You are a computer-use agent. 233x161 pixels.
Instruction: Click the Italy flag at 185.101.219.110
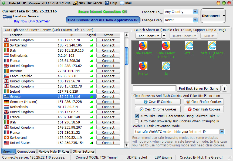click(6, 51)
